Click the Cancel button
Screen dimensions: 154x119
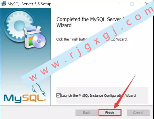pyautogui.click(x=138, y=113)
